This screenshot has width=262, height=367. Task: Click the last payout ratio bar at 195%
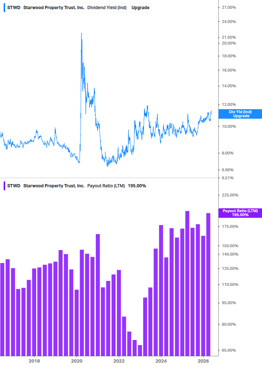(x=208, y=284)
